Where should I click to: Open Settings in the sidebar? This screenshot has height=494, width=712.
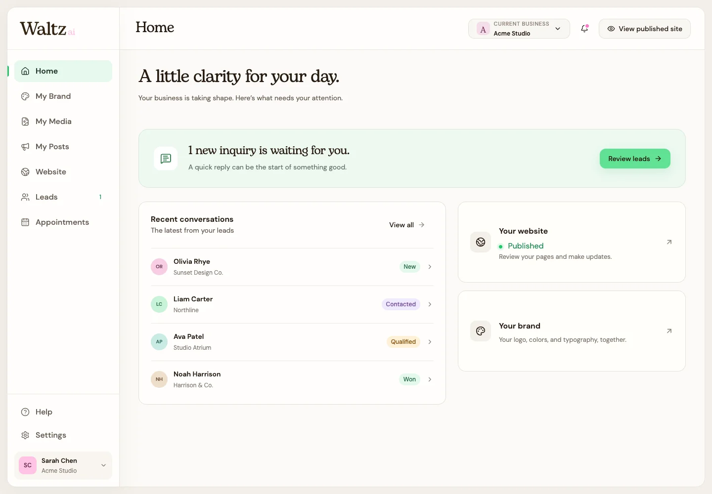click(x=63, y=435)
